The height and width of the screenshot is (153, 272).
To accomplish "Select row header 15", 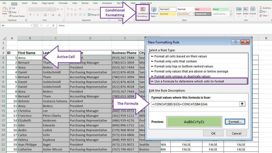I will click(x=3, y=111).
